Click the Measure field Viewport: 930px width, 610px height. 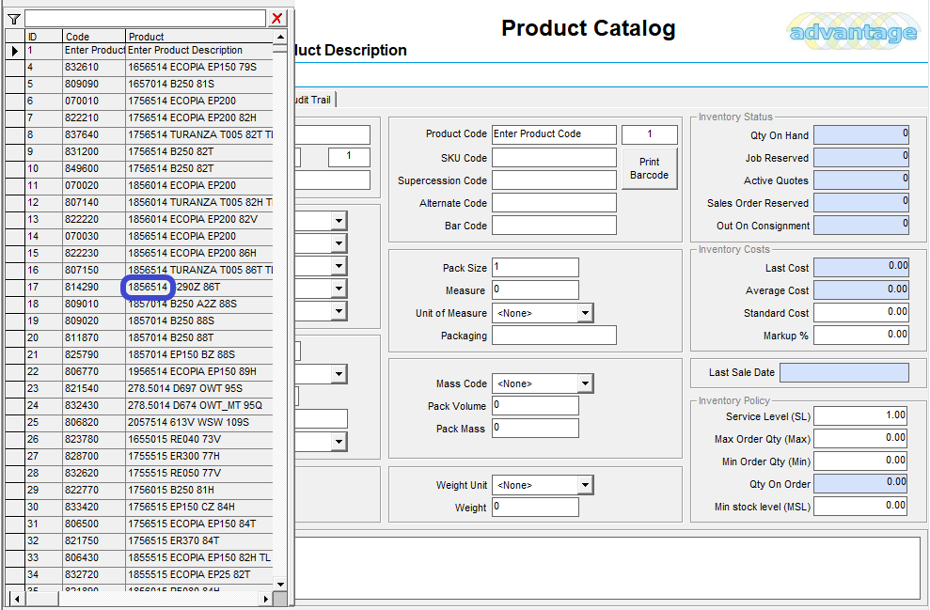coord(535,289)
